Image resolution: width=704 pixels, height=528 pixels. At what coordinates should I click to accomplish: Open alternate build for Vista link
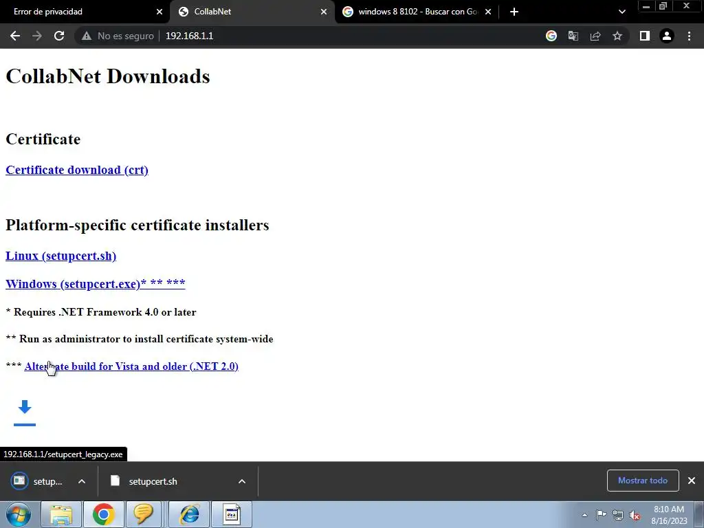point(131,366)
